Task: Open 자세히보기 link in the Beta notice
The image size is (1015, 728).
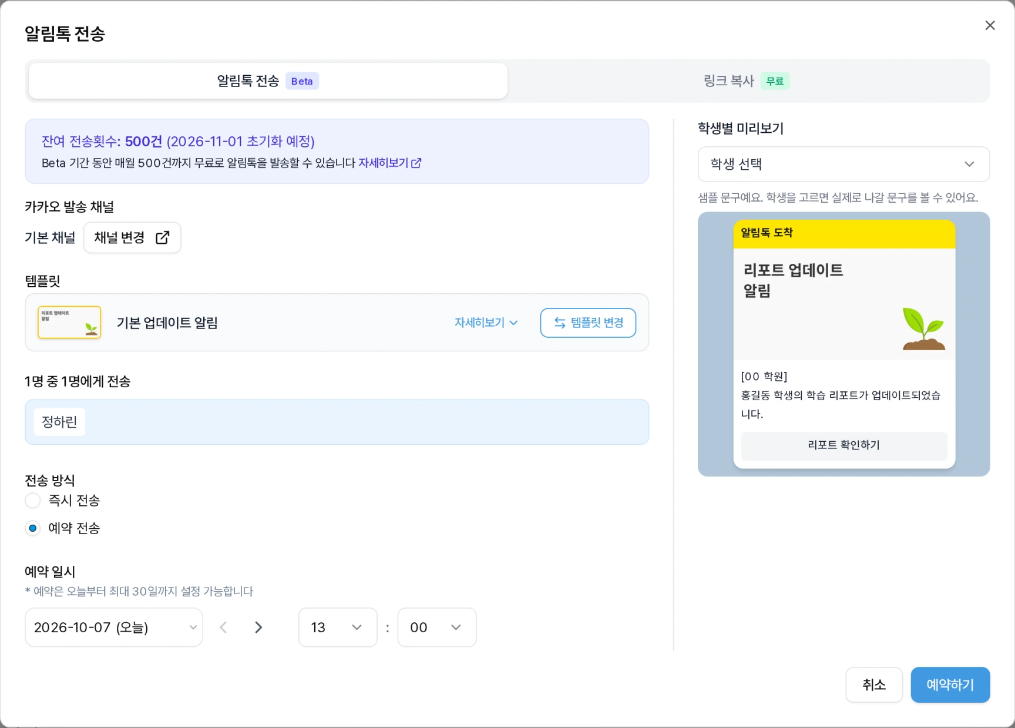Action: click(390, 163)
